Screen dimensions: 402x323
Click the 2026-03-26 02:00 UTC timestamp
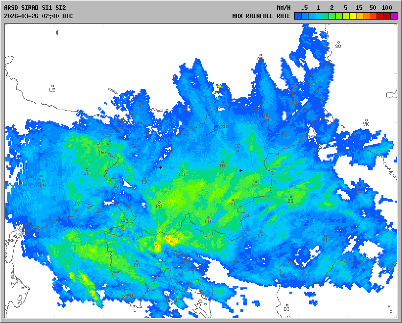point(38,16)
